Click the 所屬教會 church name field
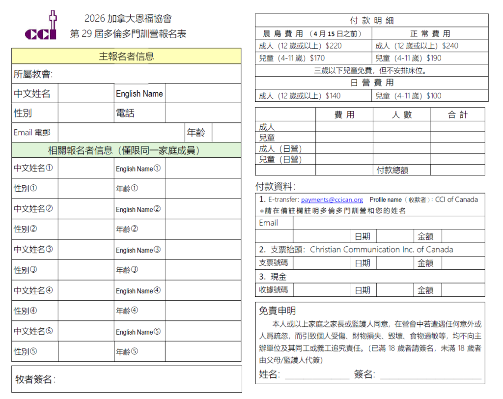The height and width of the screenshot is (399, 503). [x=146, y=74]
